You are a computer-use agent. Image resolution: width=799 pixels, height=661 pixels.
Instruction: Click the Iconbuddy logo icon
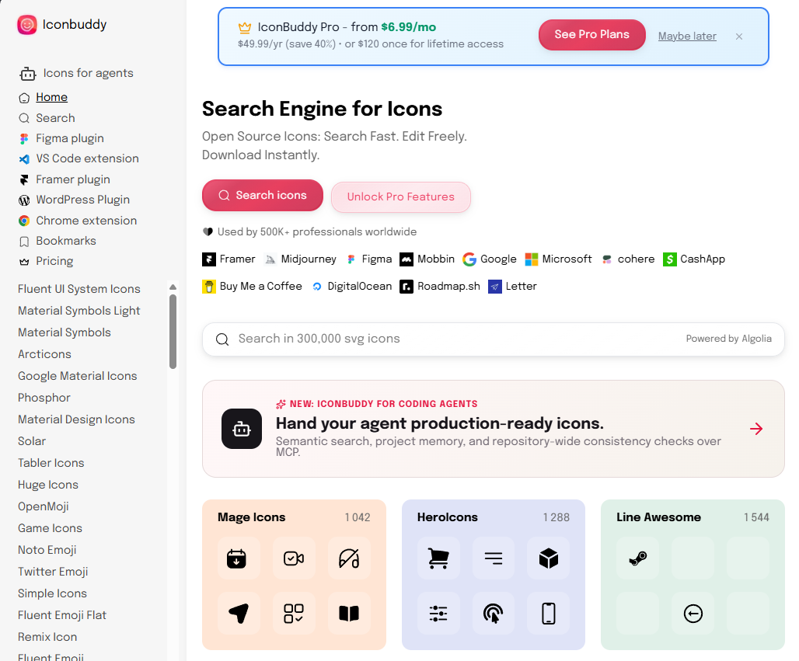[x=27, y=24]
